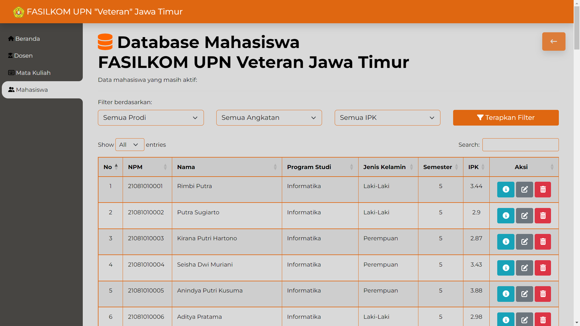Edit Anindya Putri Kusuma's record

pos(524,294)
